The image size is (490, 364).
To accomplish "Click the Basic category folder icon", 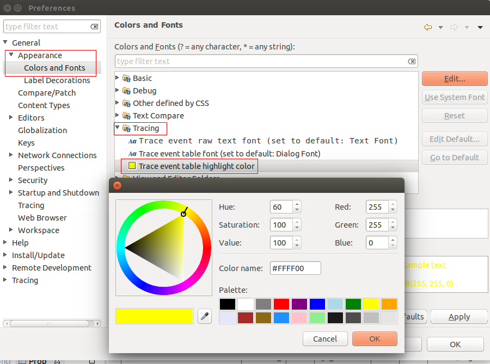I will click(127, 78).
